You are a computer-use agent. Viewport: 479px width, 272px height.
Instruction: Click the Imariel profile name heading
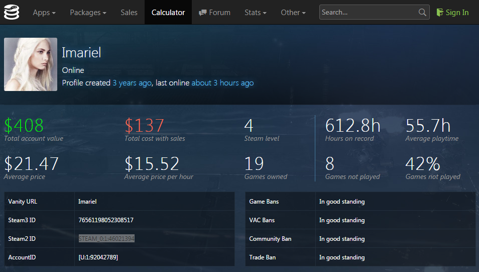pyautogui.click(x=81, y=53)
